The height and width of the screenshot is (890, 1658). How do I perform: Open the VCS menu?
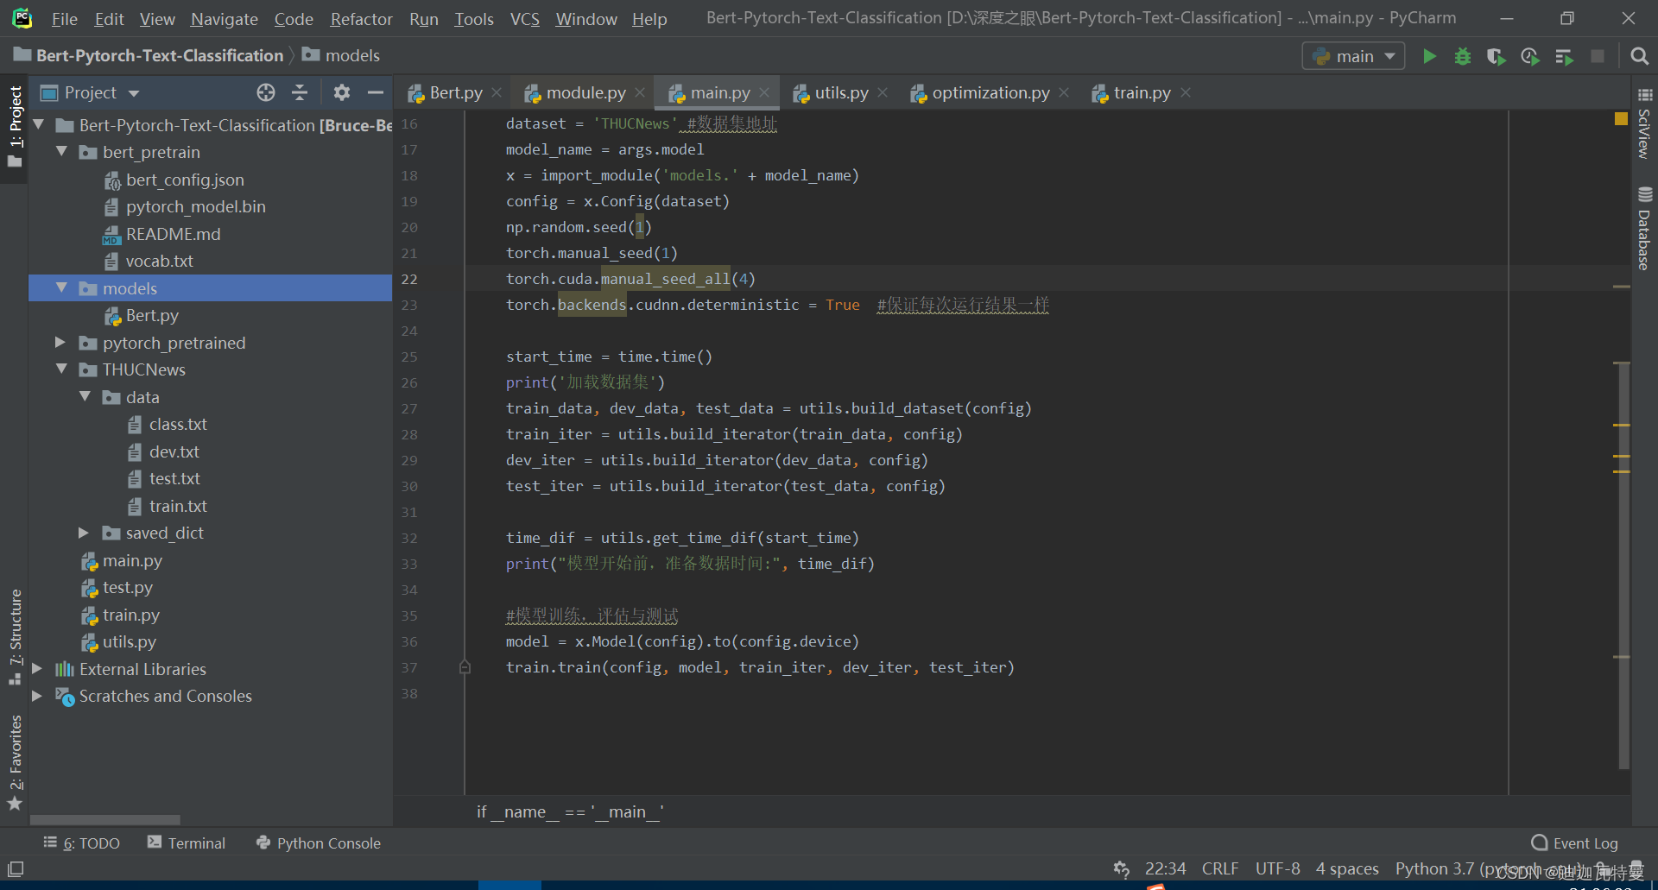[524, 19]
